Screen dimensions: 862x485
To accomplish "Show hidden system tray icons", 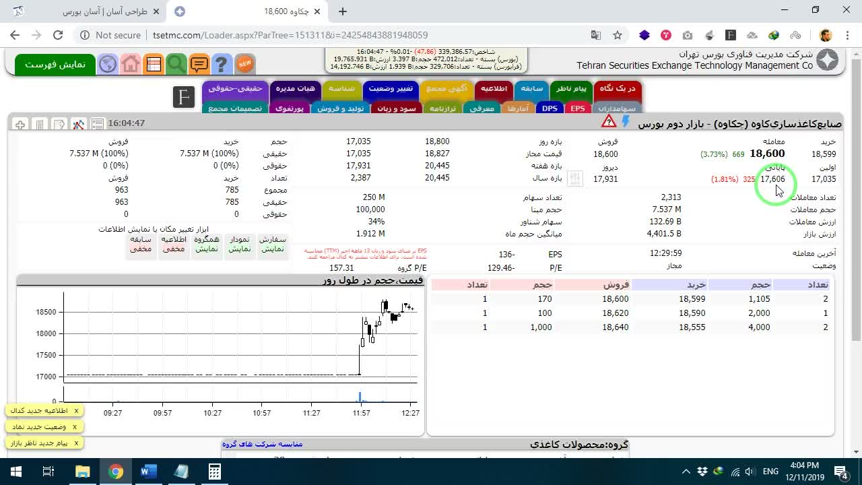I will point(686,472).
